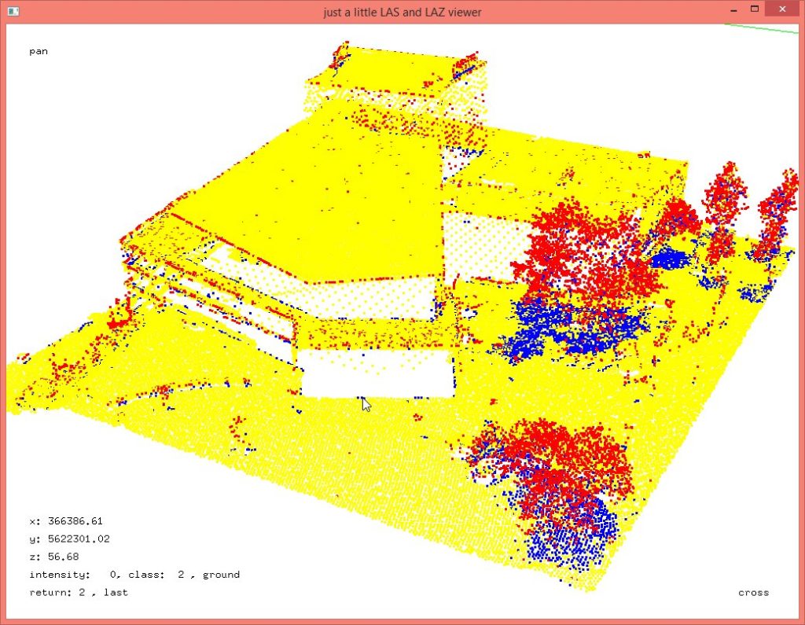
Task: Click the viewer window title text
Action: 402,12
